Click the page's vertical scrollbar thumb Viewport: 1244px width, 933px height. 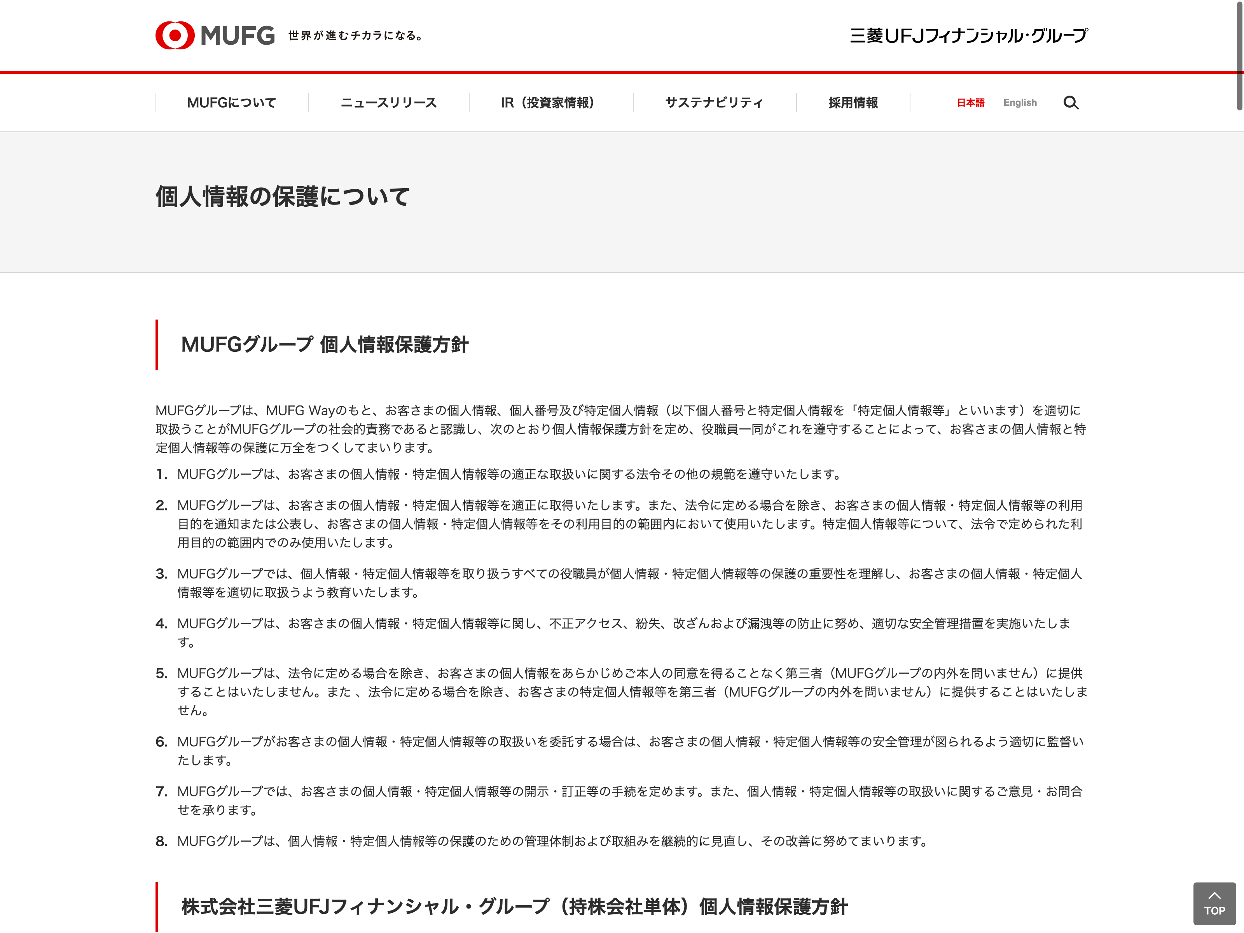click(x=1239, y=56)
